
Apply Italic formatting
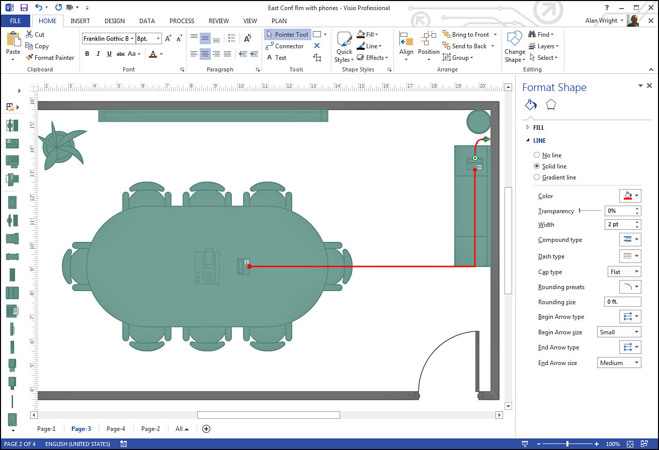[98, 54]
